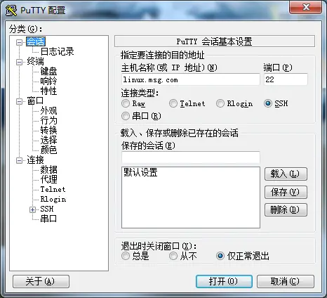
Task: Collapse the 连接 tree node
Action: (x=20, y=160)
